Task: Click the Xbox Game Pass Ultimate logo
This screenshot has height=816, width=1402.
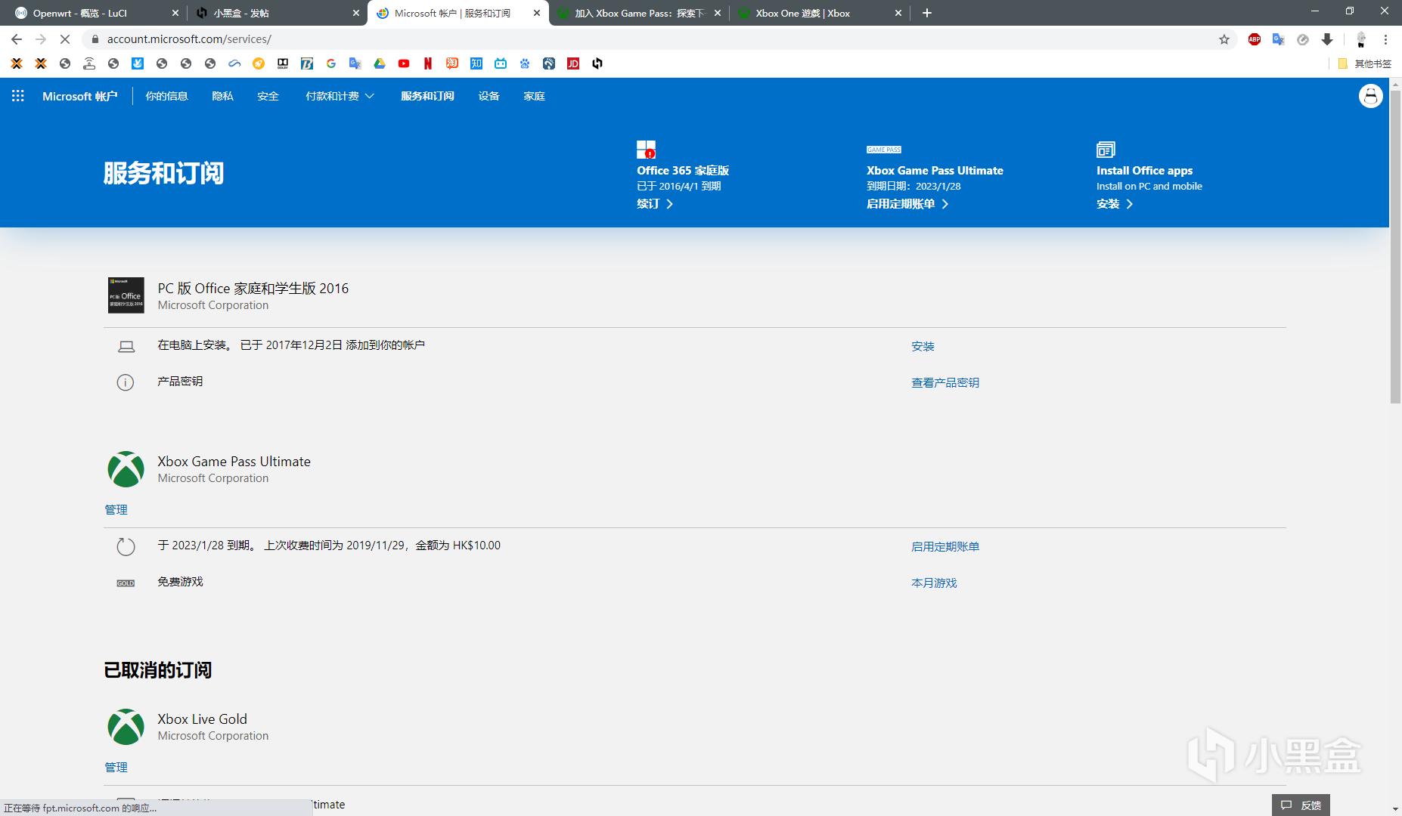Action: [x=126, y=469]
